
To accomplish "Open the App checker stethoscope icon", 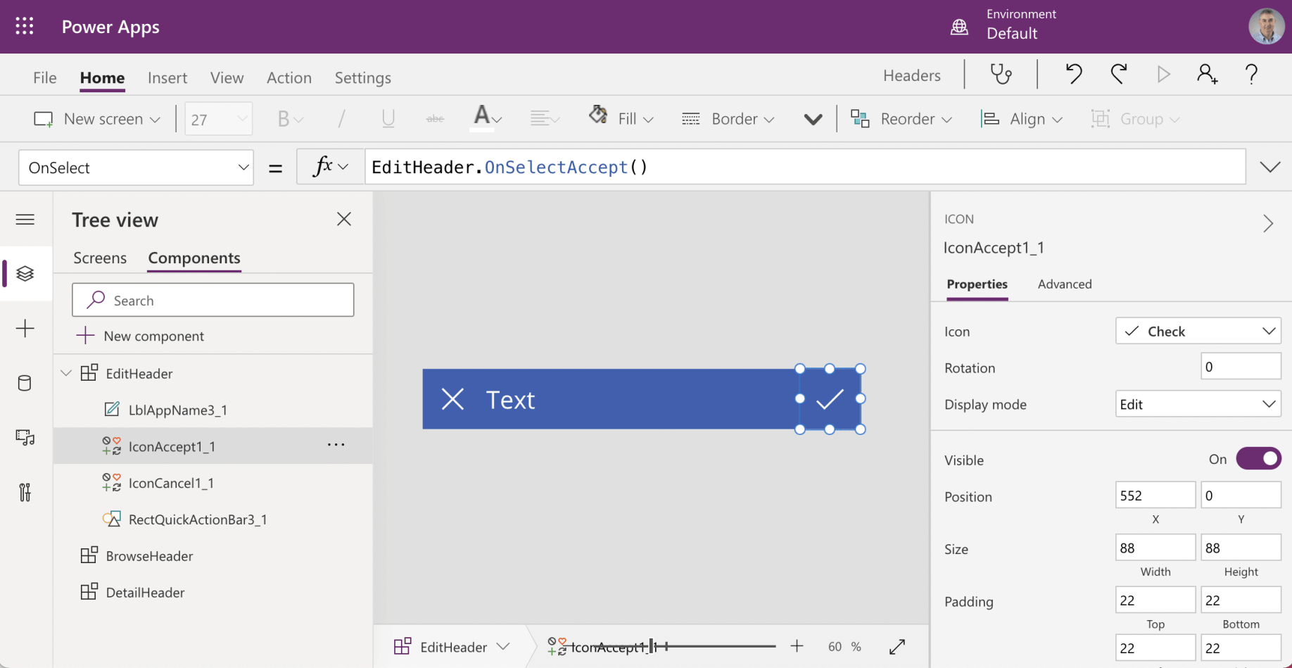I will pyautogui.click(x=1001, y=75).
